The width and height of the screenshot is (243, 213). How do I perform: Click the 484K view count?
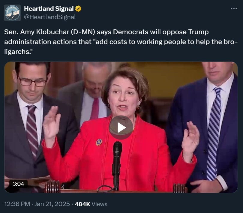(82, 204)
